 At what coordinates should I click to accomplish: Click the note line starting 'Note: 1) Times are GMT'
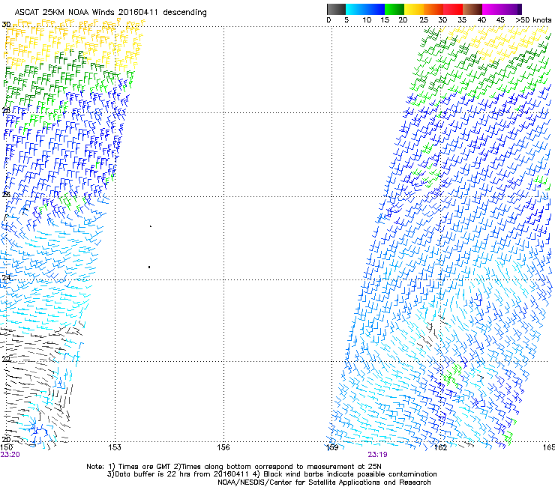coord(234,467)
